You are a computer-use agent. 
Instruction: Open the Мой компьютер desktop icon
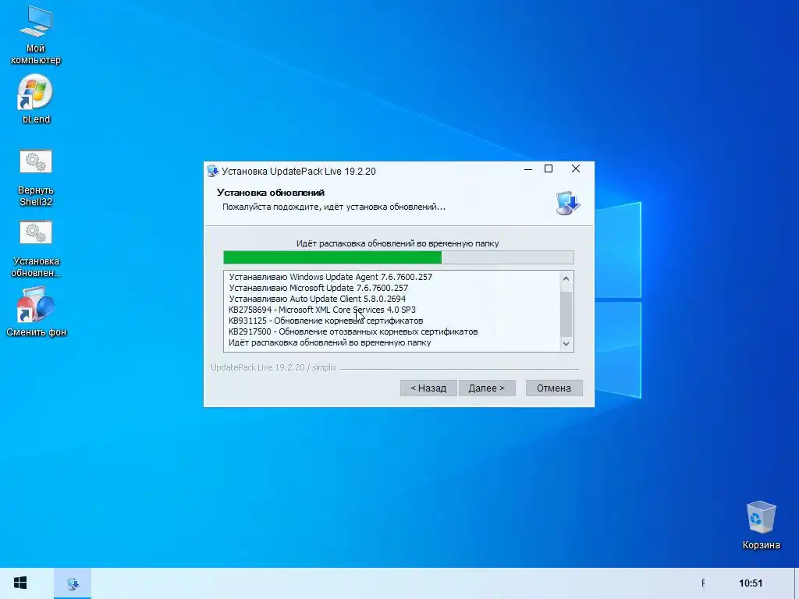[x=36, y=34]
